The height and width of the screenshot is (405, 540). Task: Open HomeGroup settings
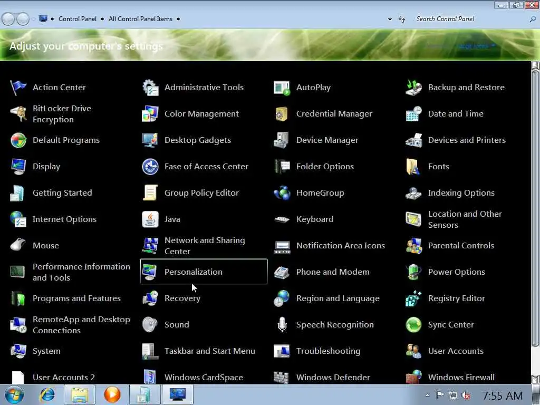pyautogui.click(x=309, y=193)
